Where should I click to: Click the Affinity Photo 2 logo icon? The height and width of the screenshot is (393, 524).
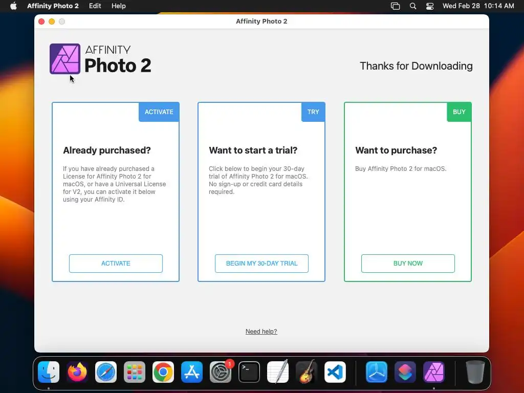(65, 59)
